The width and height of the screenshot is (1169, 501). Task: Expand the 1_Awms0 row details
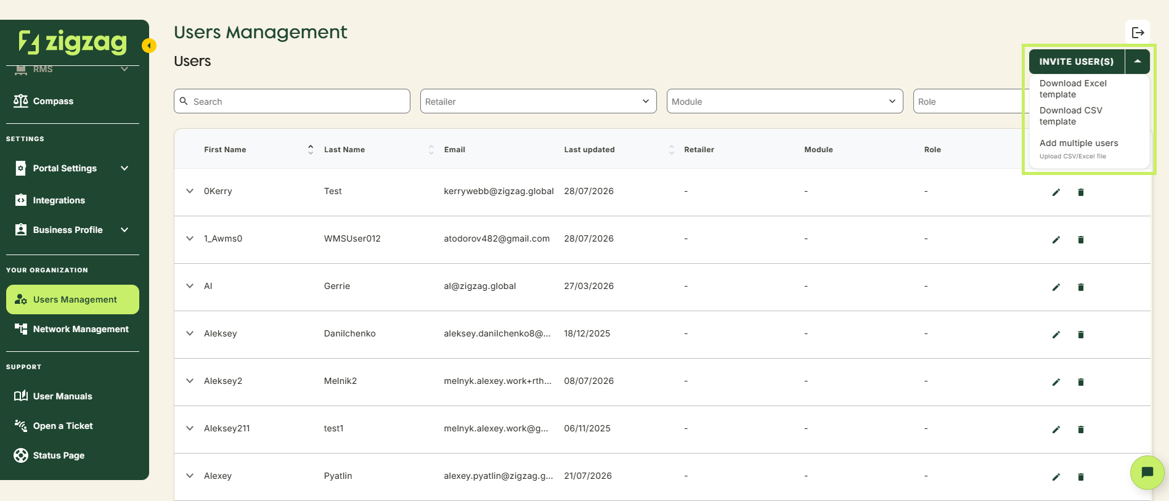point(190,238)
